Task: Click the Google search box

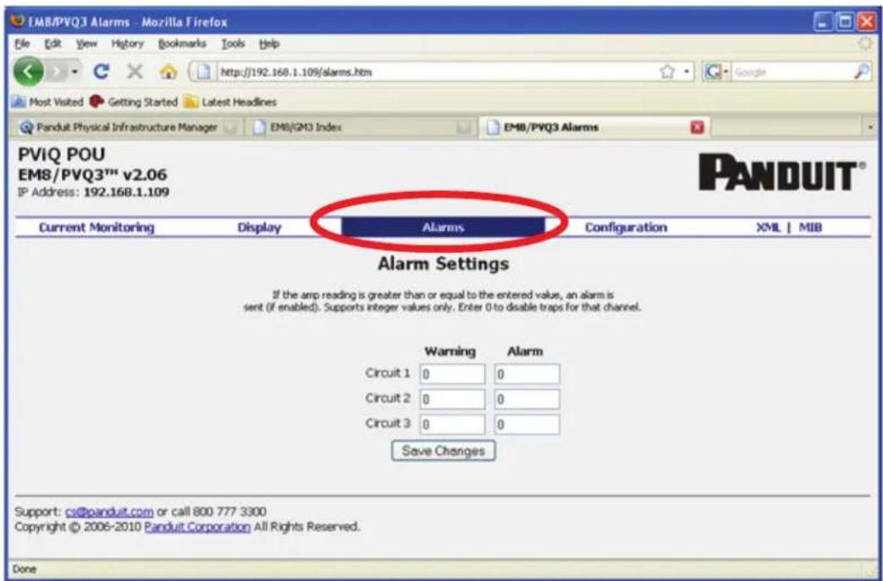Action: pyautogui.click(x=792, y=72)
